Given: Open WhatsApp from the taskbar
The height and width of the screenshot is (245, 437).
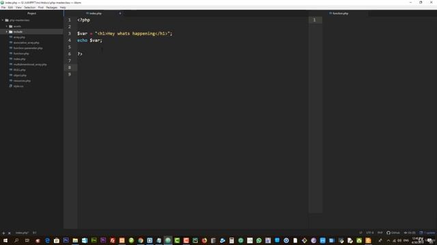Looking at the screenshot, I should click(259, 240).
